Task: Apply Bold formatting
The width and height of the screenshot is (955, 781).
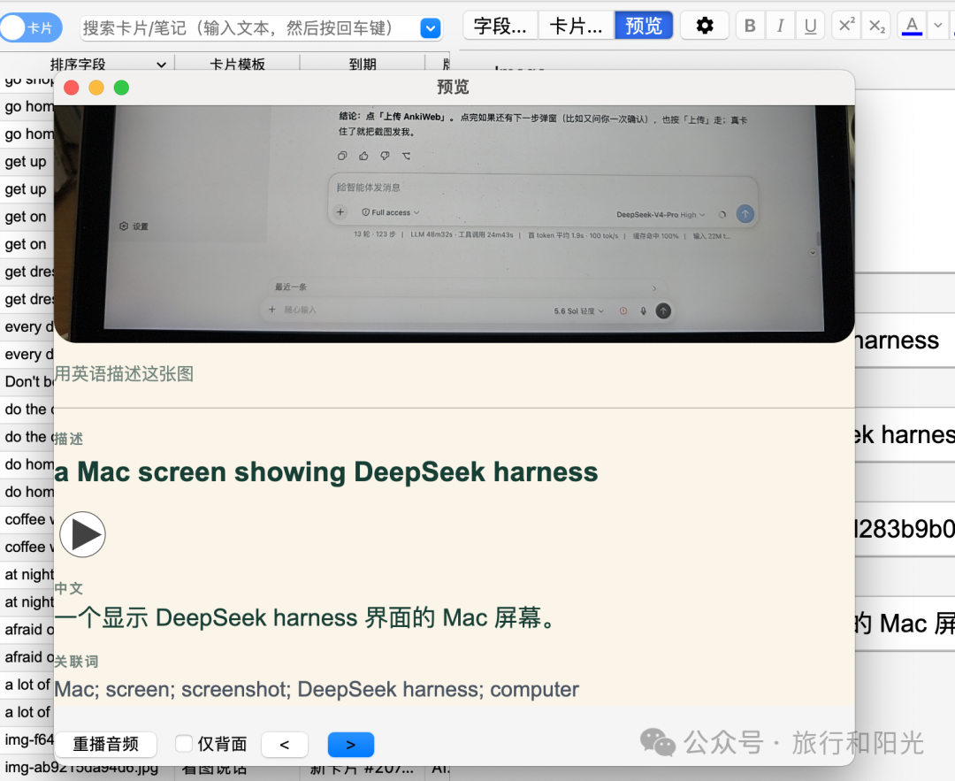Action: [751, 26]
